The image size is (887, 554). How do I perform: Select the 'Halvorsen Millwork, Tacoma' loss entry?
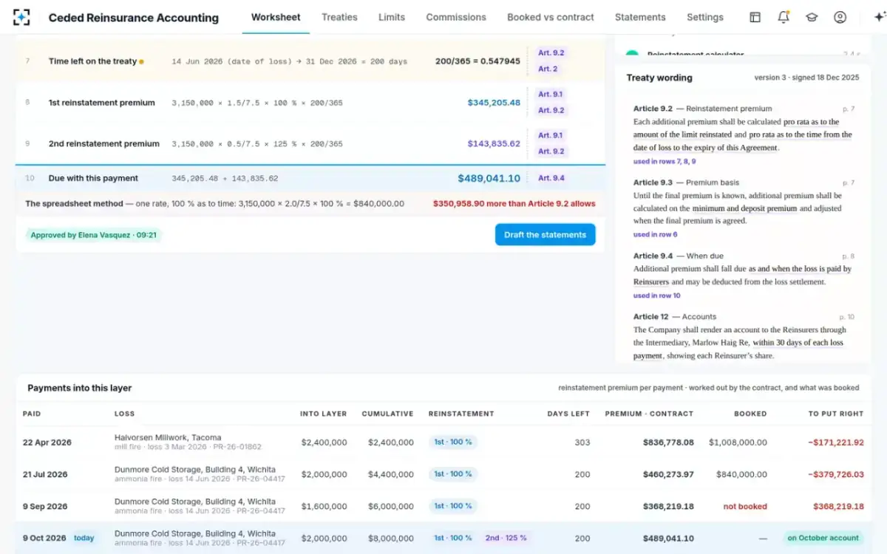point(168,437)
